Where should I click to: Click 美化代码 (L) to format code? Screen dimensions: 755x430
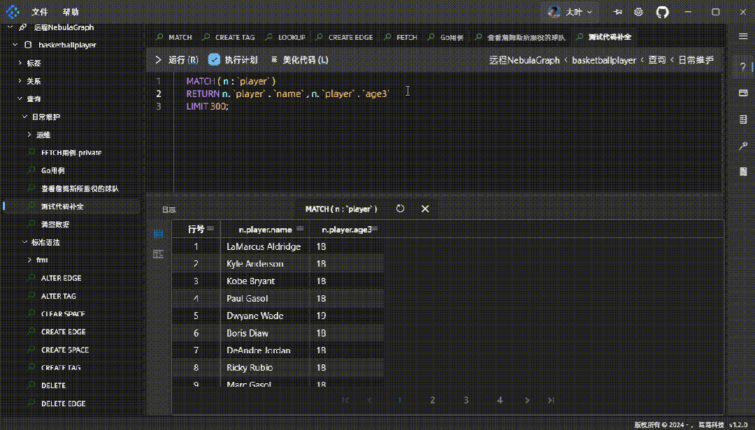(300, 60)
